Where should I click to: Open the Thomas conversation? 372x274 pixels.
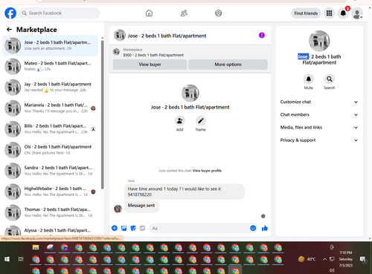pyautogui.click(x=51, y=212)
